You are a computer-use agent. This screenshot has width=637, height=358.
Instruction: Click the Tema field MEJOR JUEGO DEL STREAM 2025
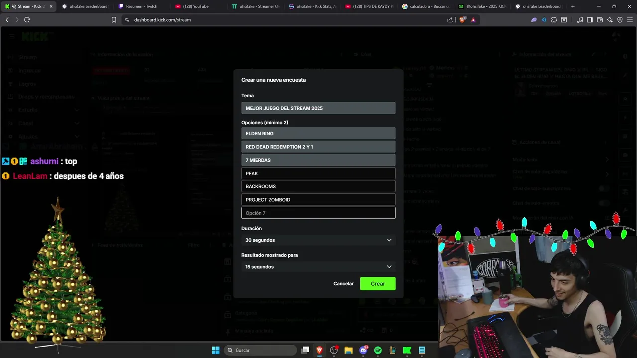coord(318,108)
